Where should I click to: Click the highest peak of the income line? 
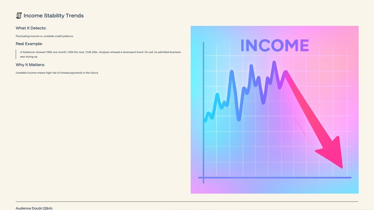coord(274,63)
